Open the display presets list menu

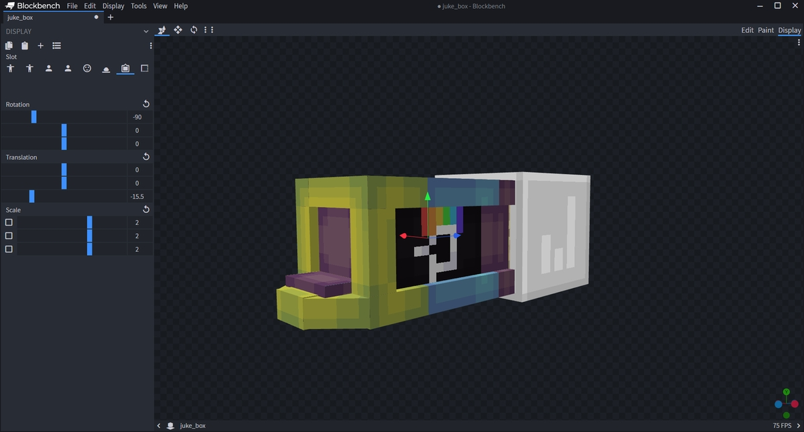tap(56, 46)
